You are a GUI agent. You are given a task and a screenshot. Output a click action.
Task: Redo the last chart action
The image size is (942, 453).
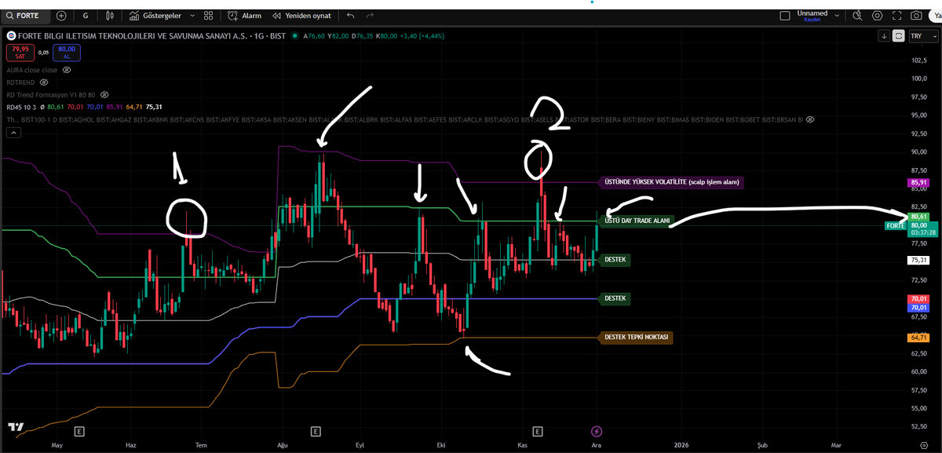click(370, 15)
